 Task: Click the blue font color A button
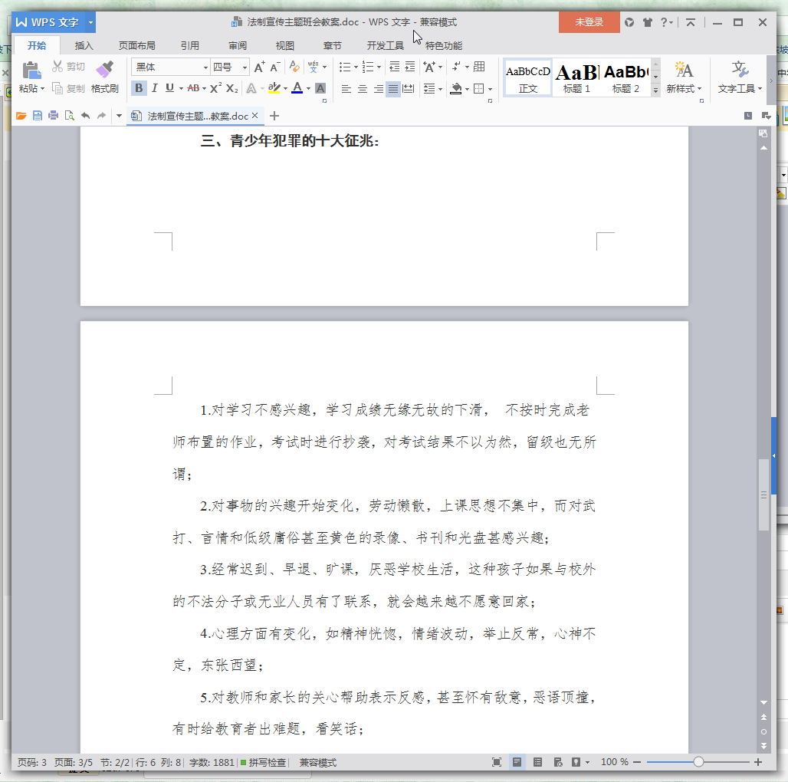[297, 88]
